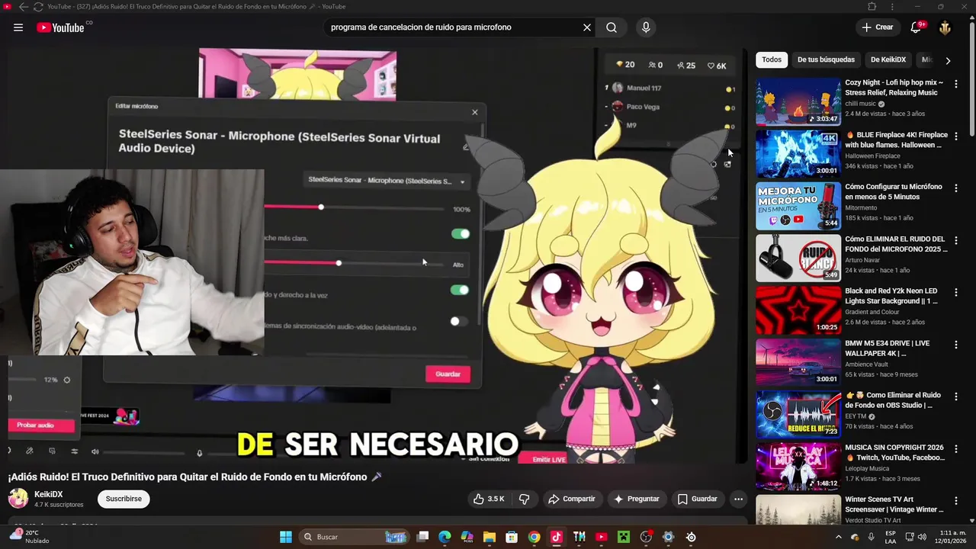
Task: Open Microsoft Edge from taskbar
Action: (445, 537)
